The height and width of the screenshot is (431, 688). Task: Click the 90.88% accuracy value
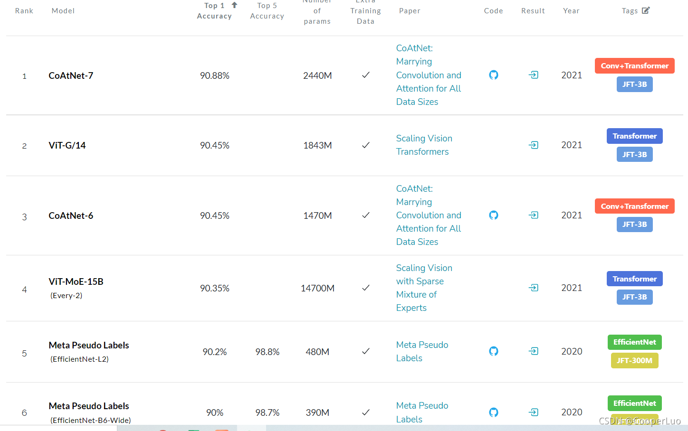215,75
